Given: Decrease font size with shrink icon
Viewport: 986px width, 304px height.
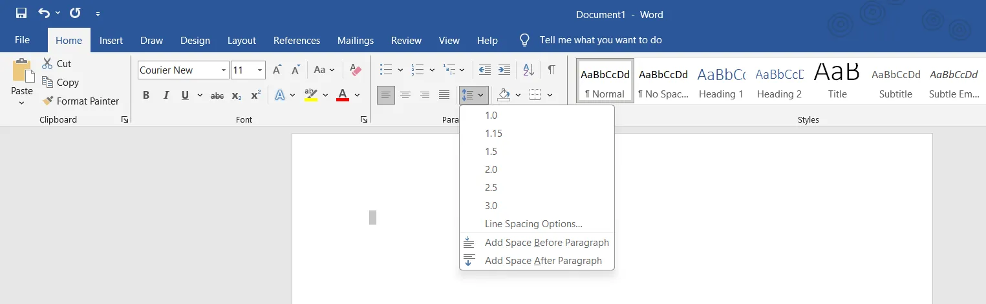Looking at the screenshot, I should coord(296,70).
